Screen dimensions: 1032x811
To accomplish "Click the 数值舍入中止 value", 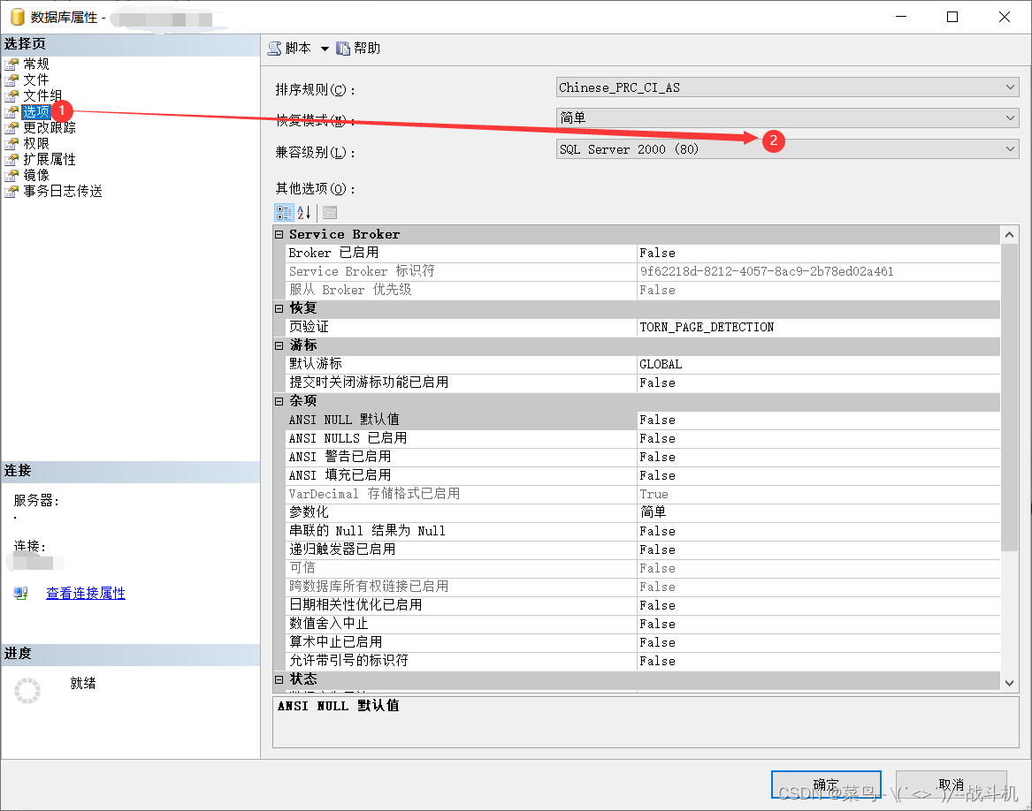I will click(818, 624).
